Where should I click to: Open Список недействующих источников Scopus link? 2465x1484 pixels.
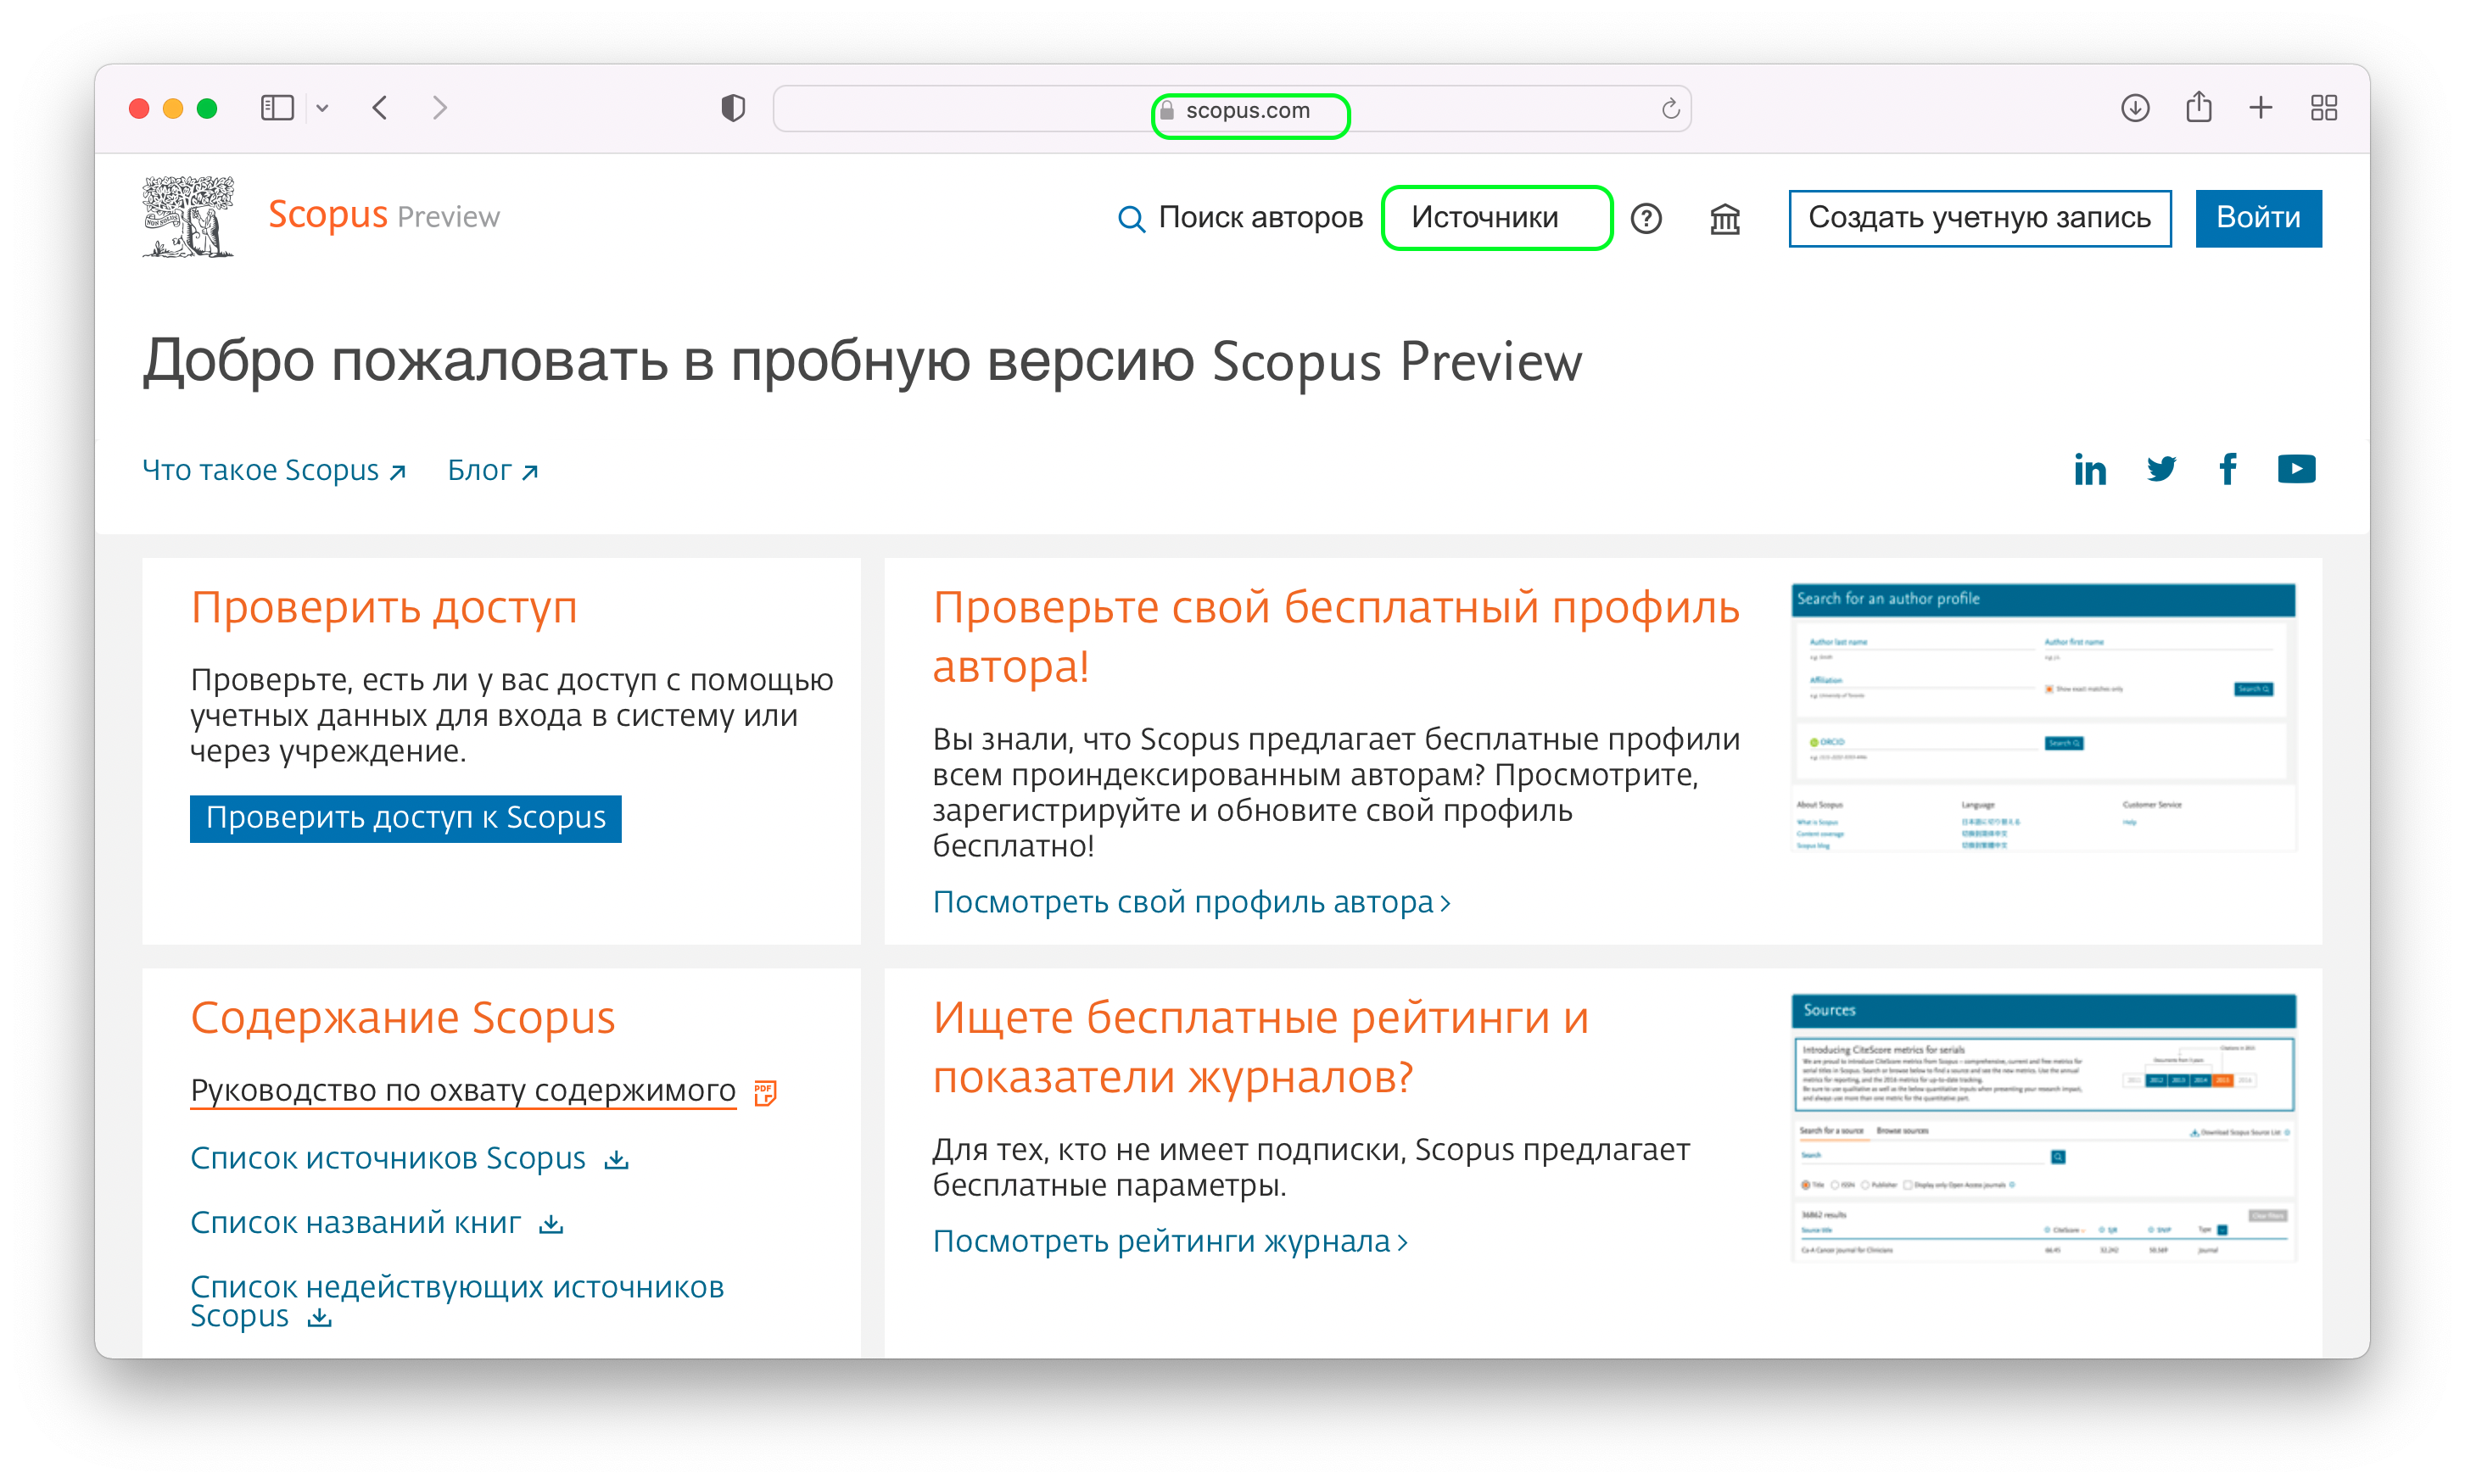click(457, 1301)
